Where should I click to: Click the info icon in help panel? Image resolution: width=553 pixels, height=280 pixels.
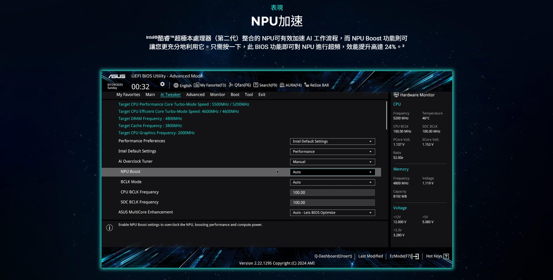pos(109,228)
